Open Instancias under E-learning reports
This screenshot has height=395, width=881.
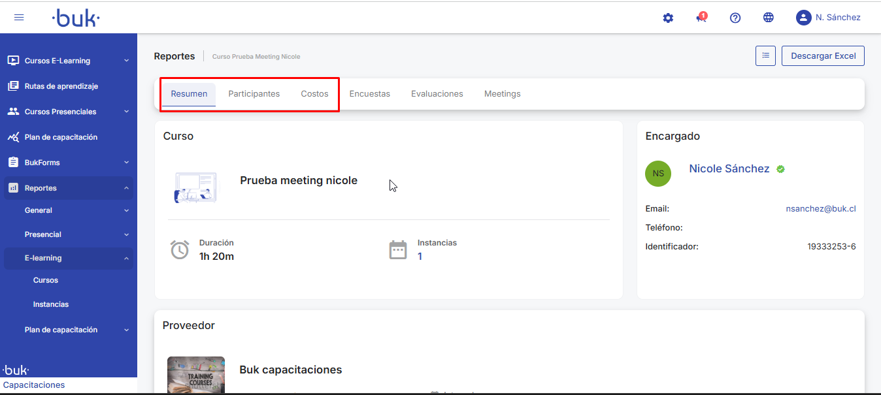51,304
